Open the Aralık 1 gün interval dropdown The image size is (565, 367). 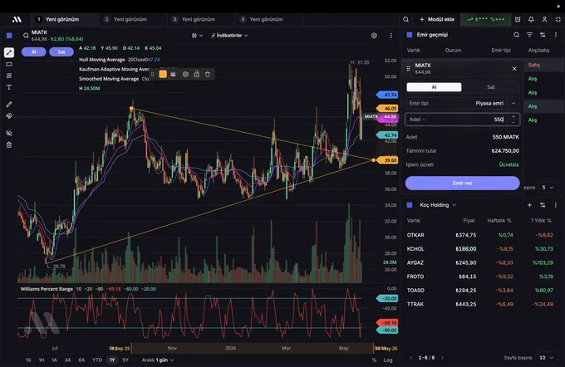tap(158, 360)
